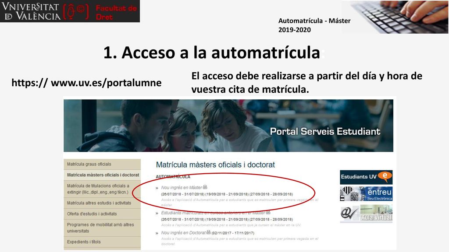The width and height of the screenshot is (449, 252).
Task: Click the Matrícula màsters oficials i doctorat heading
Action: [x=215, y=165]
